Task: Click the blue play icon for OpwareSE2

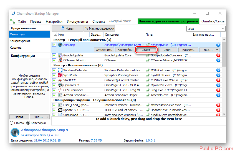Action: click(218, 85)
